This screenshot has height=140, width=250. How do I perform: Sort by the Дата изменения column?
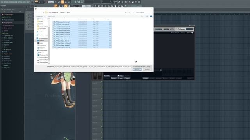coord(82,19)
